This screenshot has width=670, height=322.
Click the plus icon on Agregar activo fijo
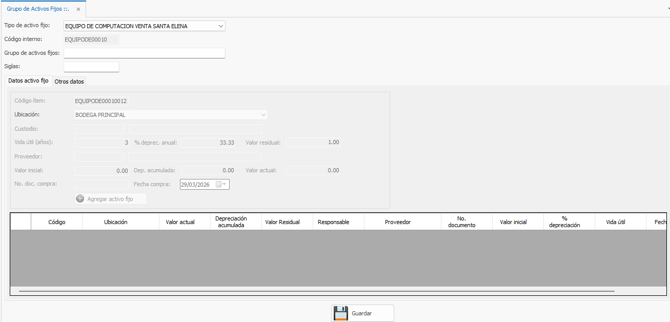tap(80, 199)
